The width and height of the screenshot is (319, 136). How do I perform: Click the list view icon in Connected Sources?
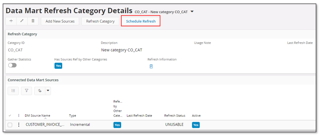click(13, 91)
